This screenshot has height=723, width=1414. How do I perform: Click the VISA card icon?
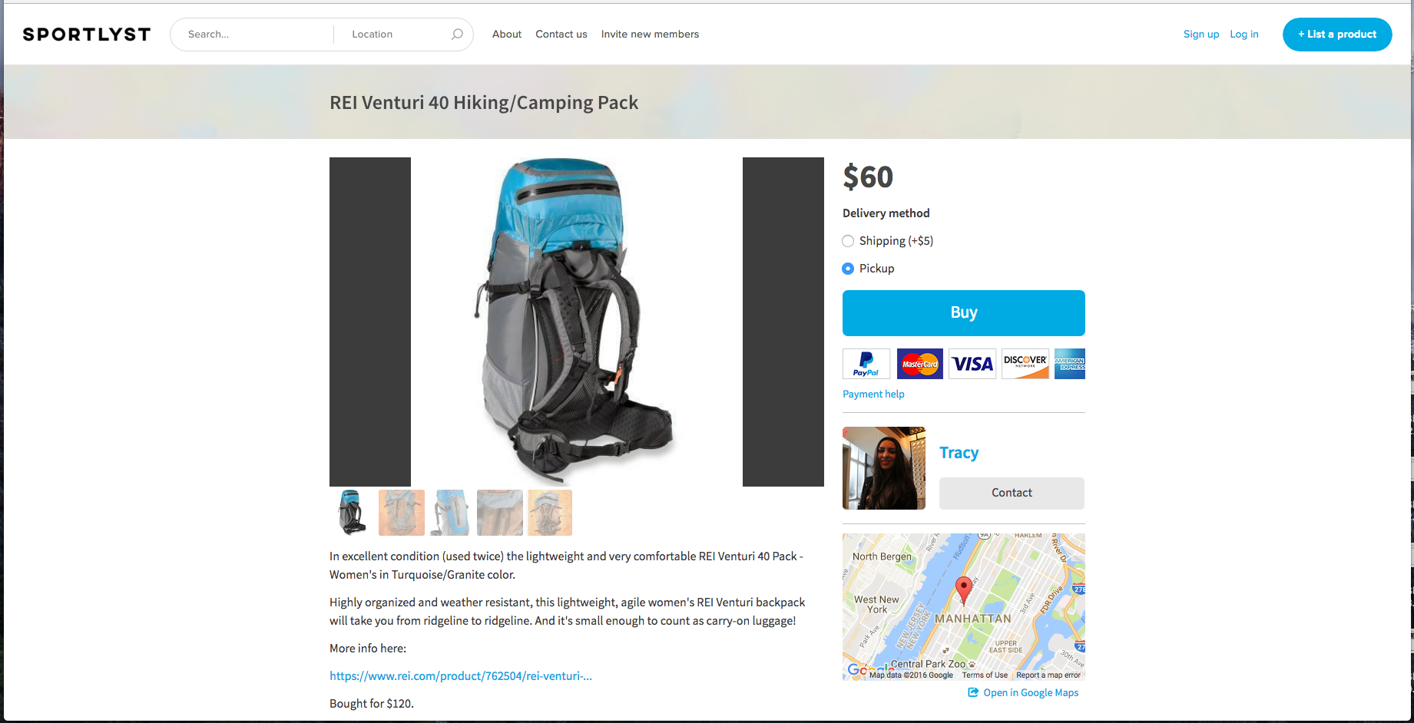972,364
